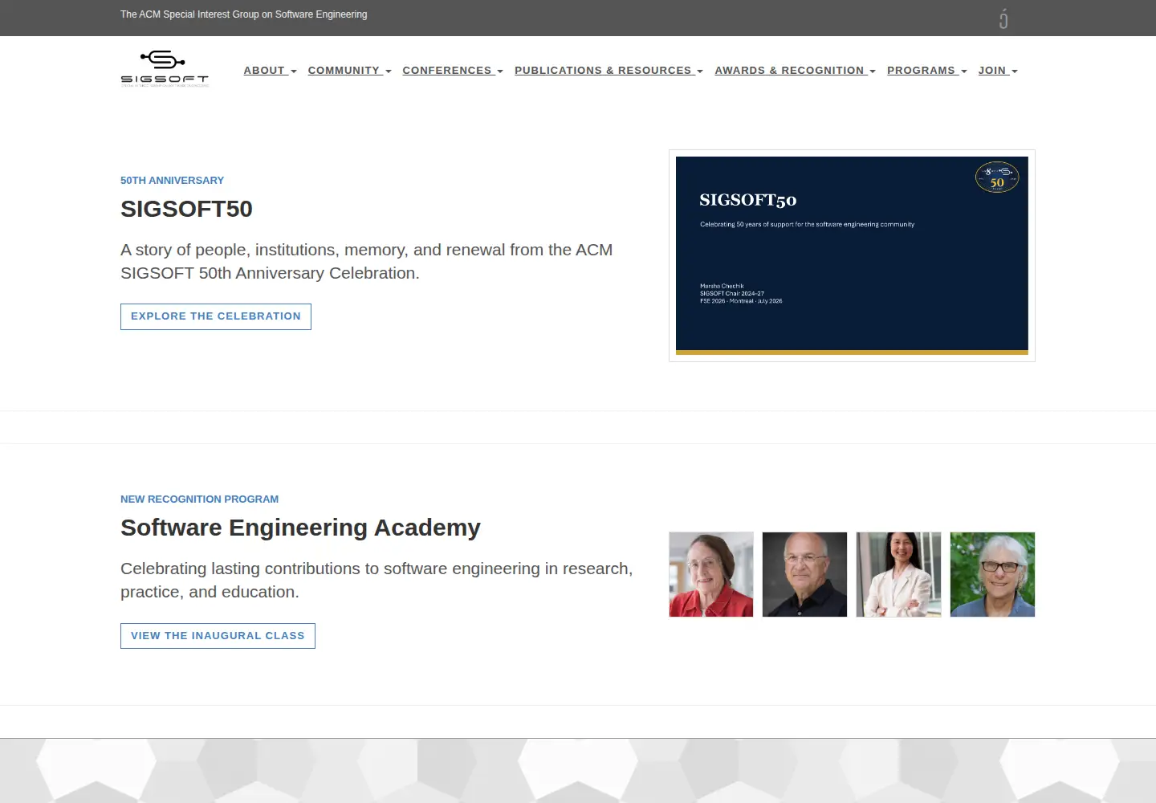The width and height of the screenshot is (1156, 803).
Task: Click the portrait of the woman in the white blazer
Action: coord(898,574)
